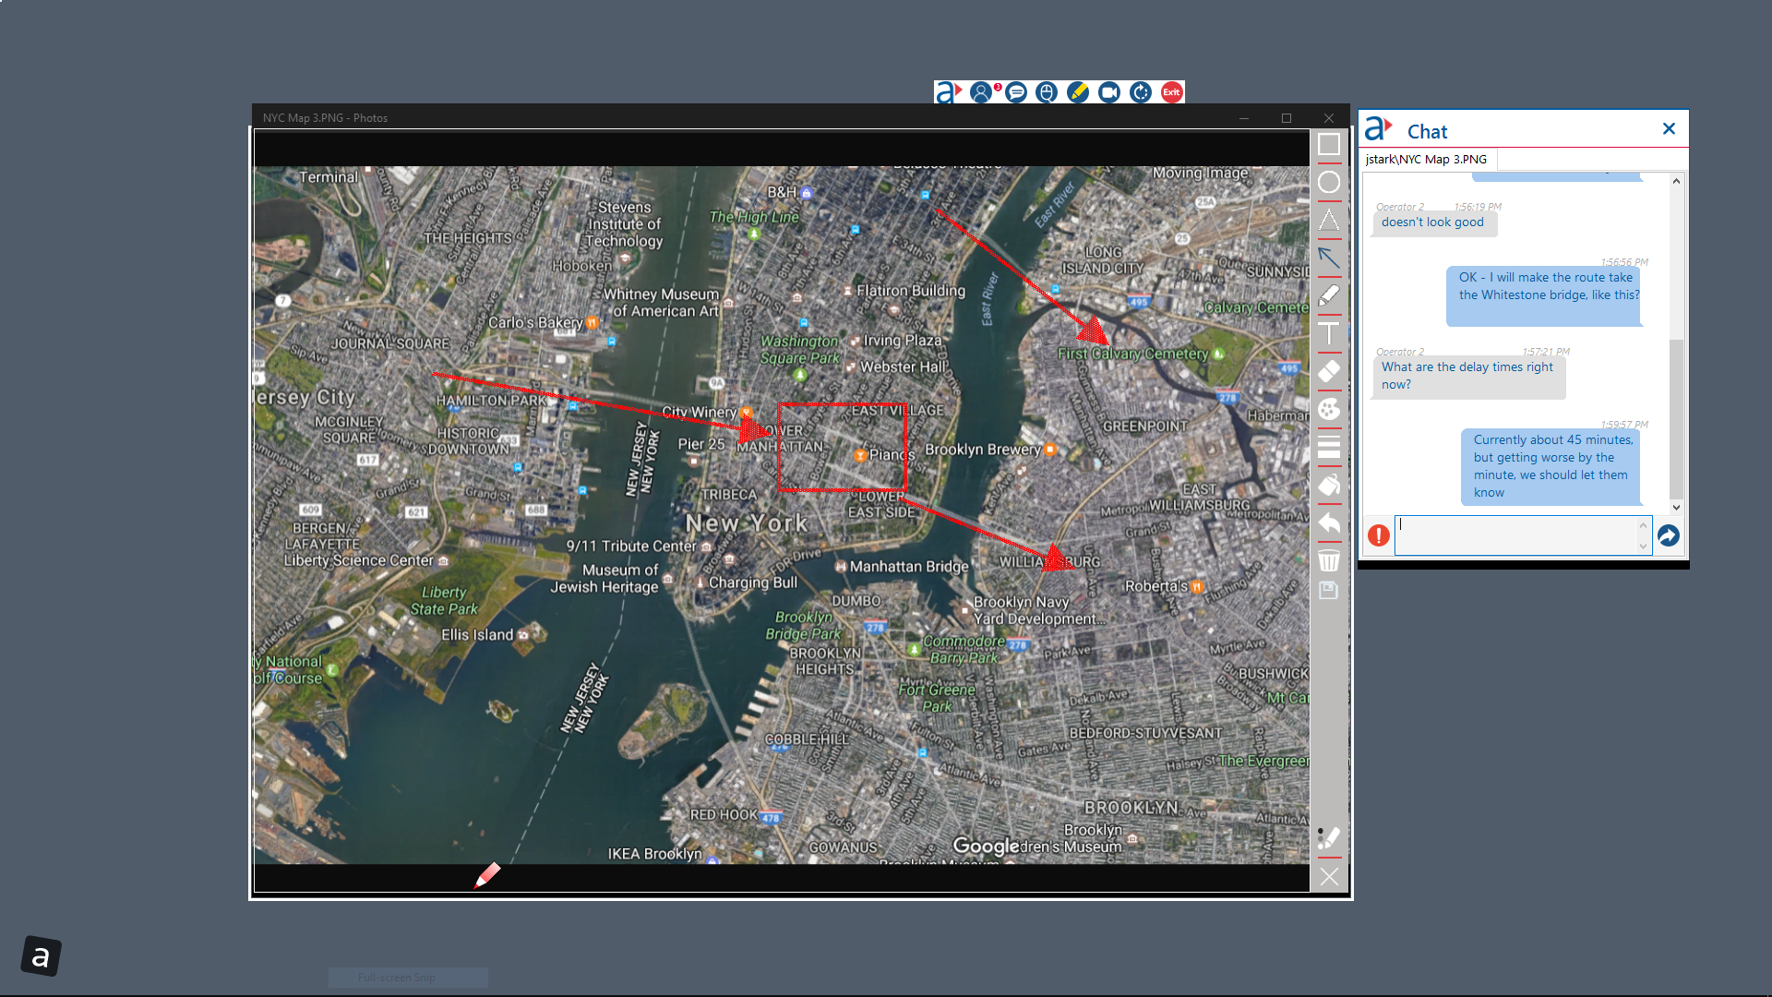Select the freehand marker tool

point(1329,295)
